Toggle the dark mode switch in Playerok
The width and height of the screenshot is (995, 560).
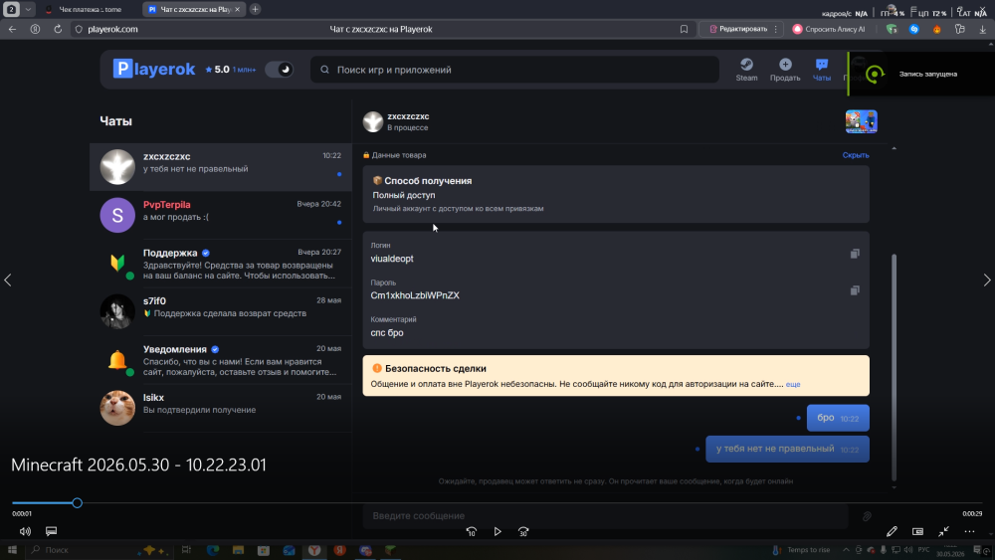280,69
